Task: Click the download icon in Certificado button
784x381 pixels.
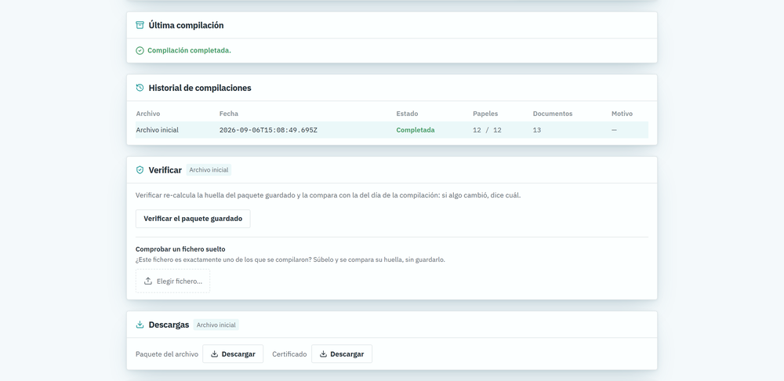Action: coord(324,354)
